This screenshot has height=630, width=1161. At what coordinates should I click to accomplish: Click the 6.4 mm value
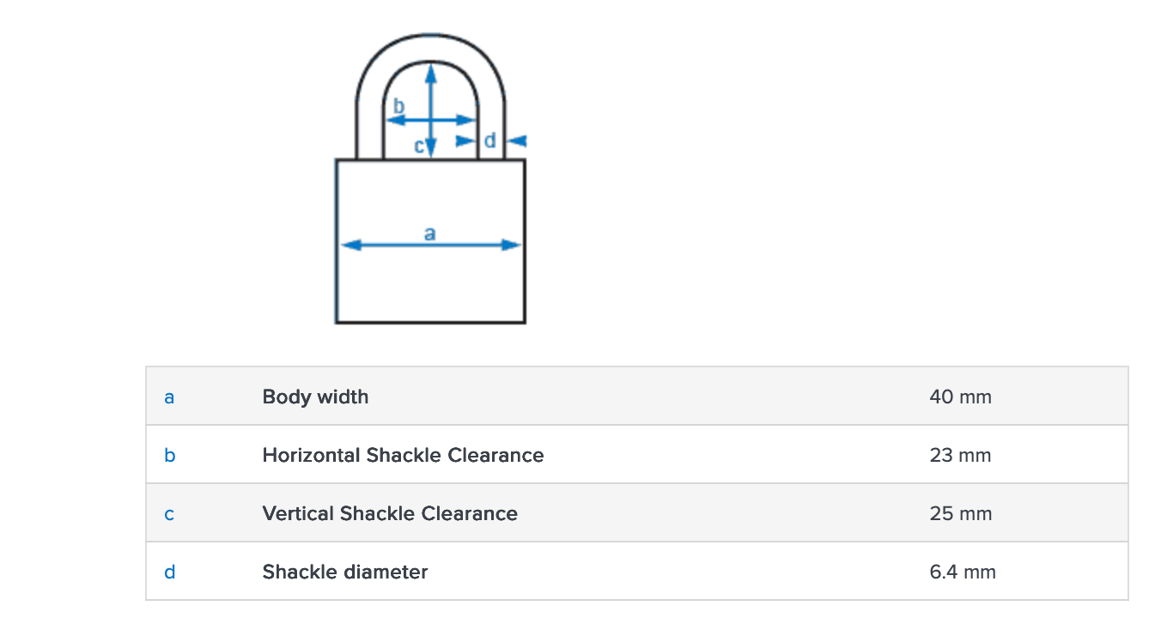pos(963,572)
